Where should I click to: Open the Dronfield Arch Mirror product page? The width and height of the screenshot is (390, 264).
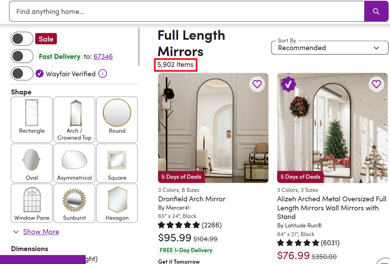[192, 199]
